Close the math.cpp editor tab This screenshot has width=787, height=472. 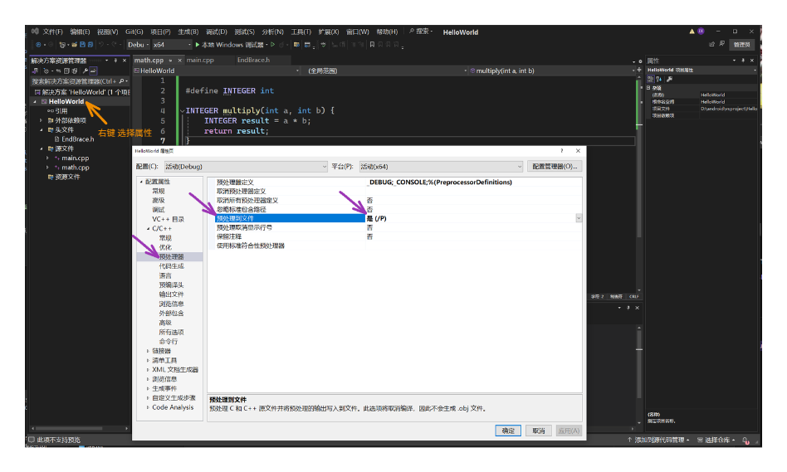(x=180, y=60)
